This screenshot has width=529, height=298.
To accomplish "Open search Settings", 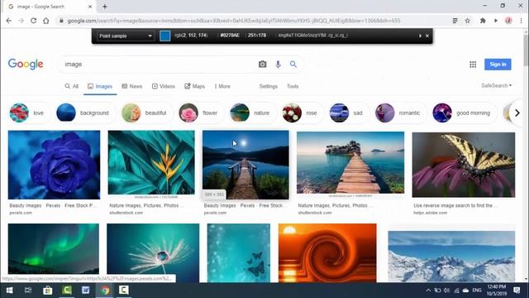I will click(x=268, y=86).
